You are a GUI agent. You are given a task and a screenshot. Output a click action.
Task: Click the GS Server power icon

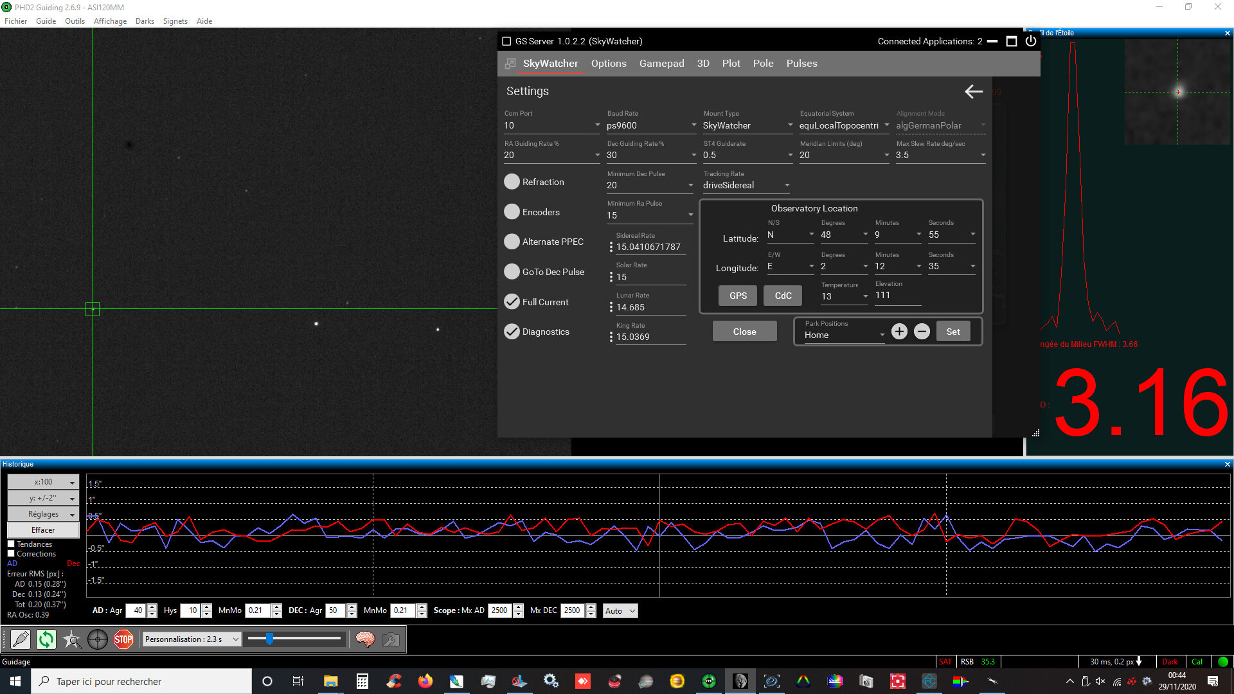(1031, 41)
